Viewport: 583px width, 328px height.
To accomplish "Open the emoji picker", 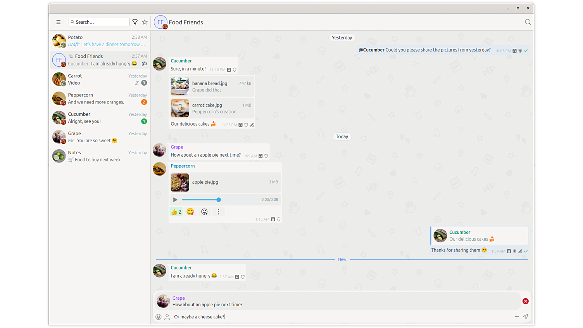I will coord(159,317).
